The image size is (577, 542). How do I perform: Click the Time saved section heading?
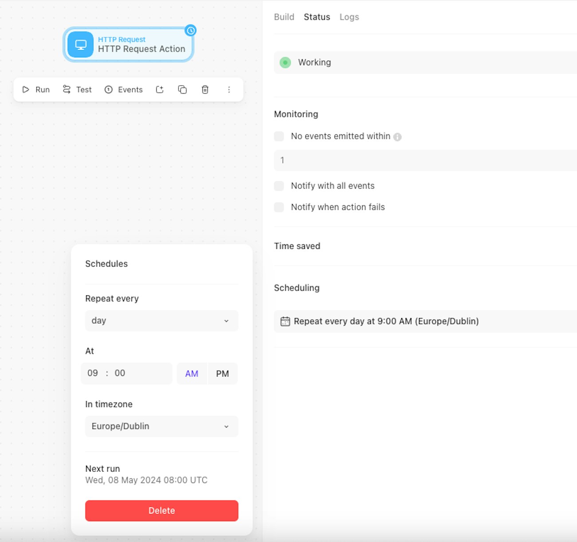(297, 246)
